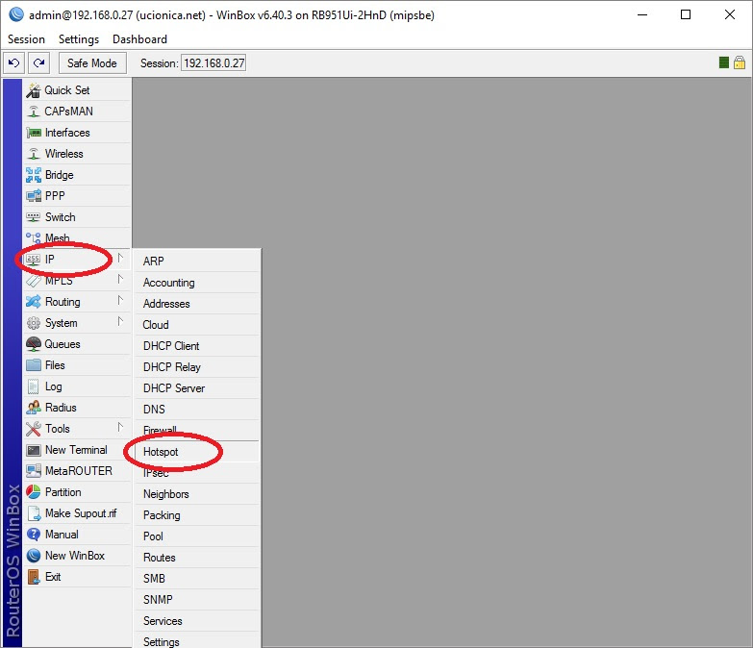Select Cloud from IP submenu
Screen dimensions: 753x648
click(197, 325)
